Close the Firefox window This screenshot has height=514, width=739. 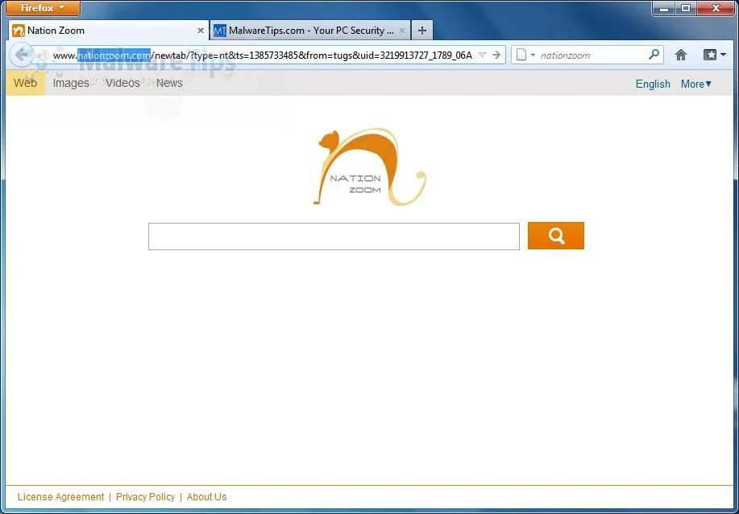click(716, 8)
